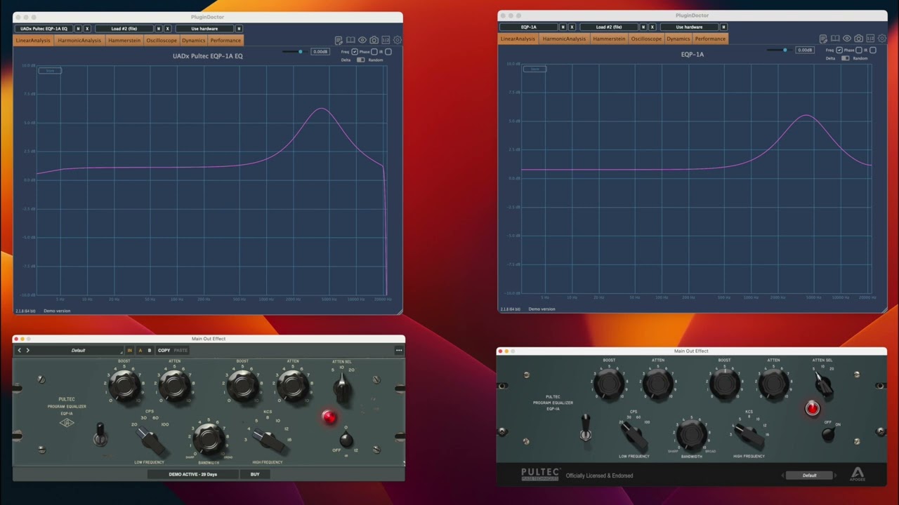The height and width of the screenshot is (505, 899).
Task: Open UADx Pultec EQP-1A EQ plugin selector
Action: click(x=44, y=29)
